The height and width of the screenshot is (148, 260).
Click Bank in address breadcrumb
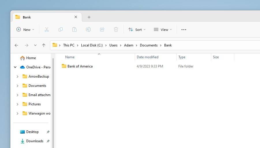[168, 45]
